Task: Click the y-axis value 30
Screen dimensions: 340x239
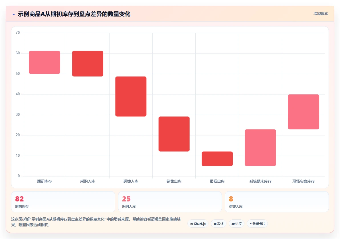Action: (x=18, y=115)
